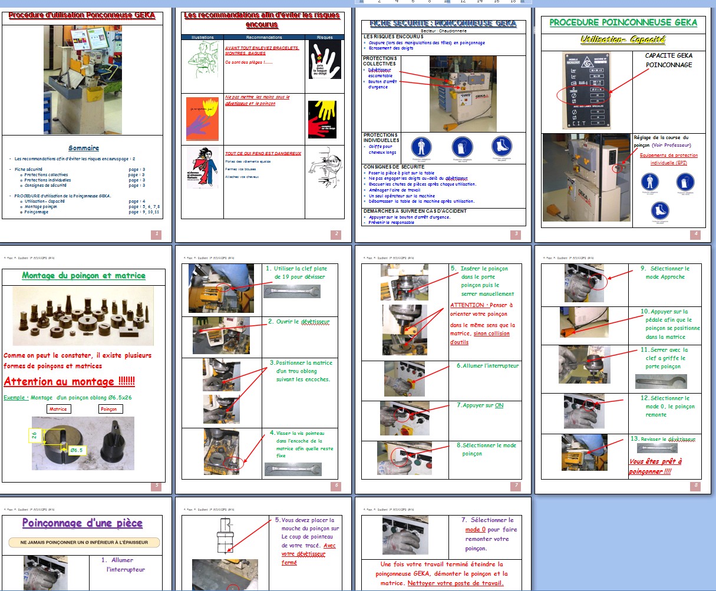Click 'TOUT CE QUI PEND EST DANGEREUX' text
716x591 pixels.
[x=263, y=153]
